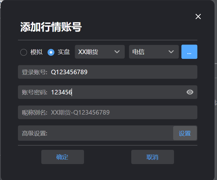Click the 实盘 label text
The height and width of the screenshot is (180, 217).
pos(64,52)
